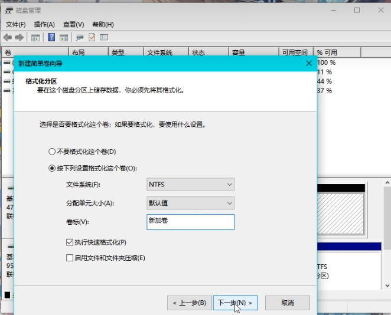Minimize the Disk Management window
This screenshot has width=391, height=315.
click(333, 10)
